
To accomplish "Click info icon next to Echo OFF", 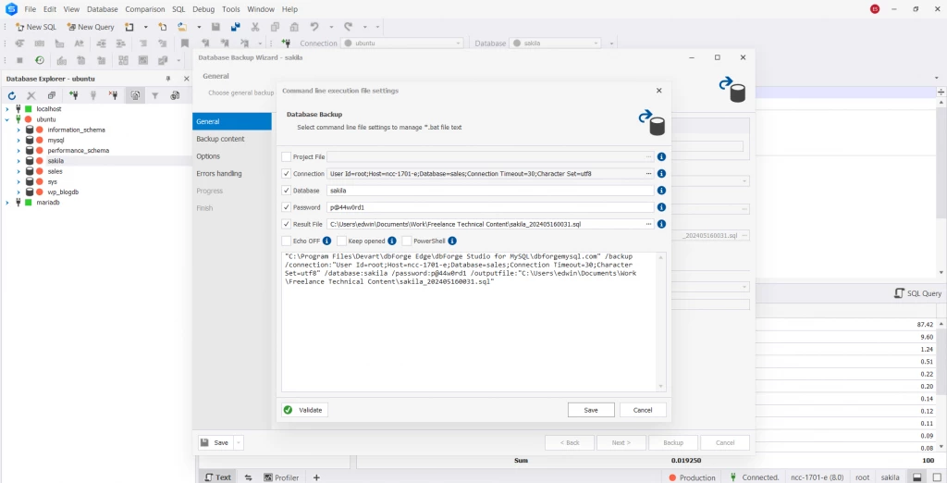I will click(x=326, y=241).
